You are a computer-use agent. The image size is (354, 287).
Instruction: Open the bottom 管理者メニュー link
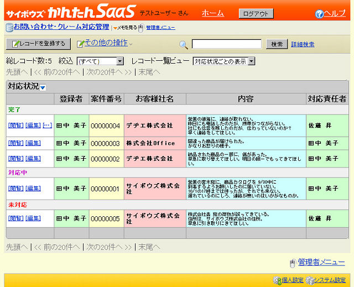point(321,262)
